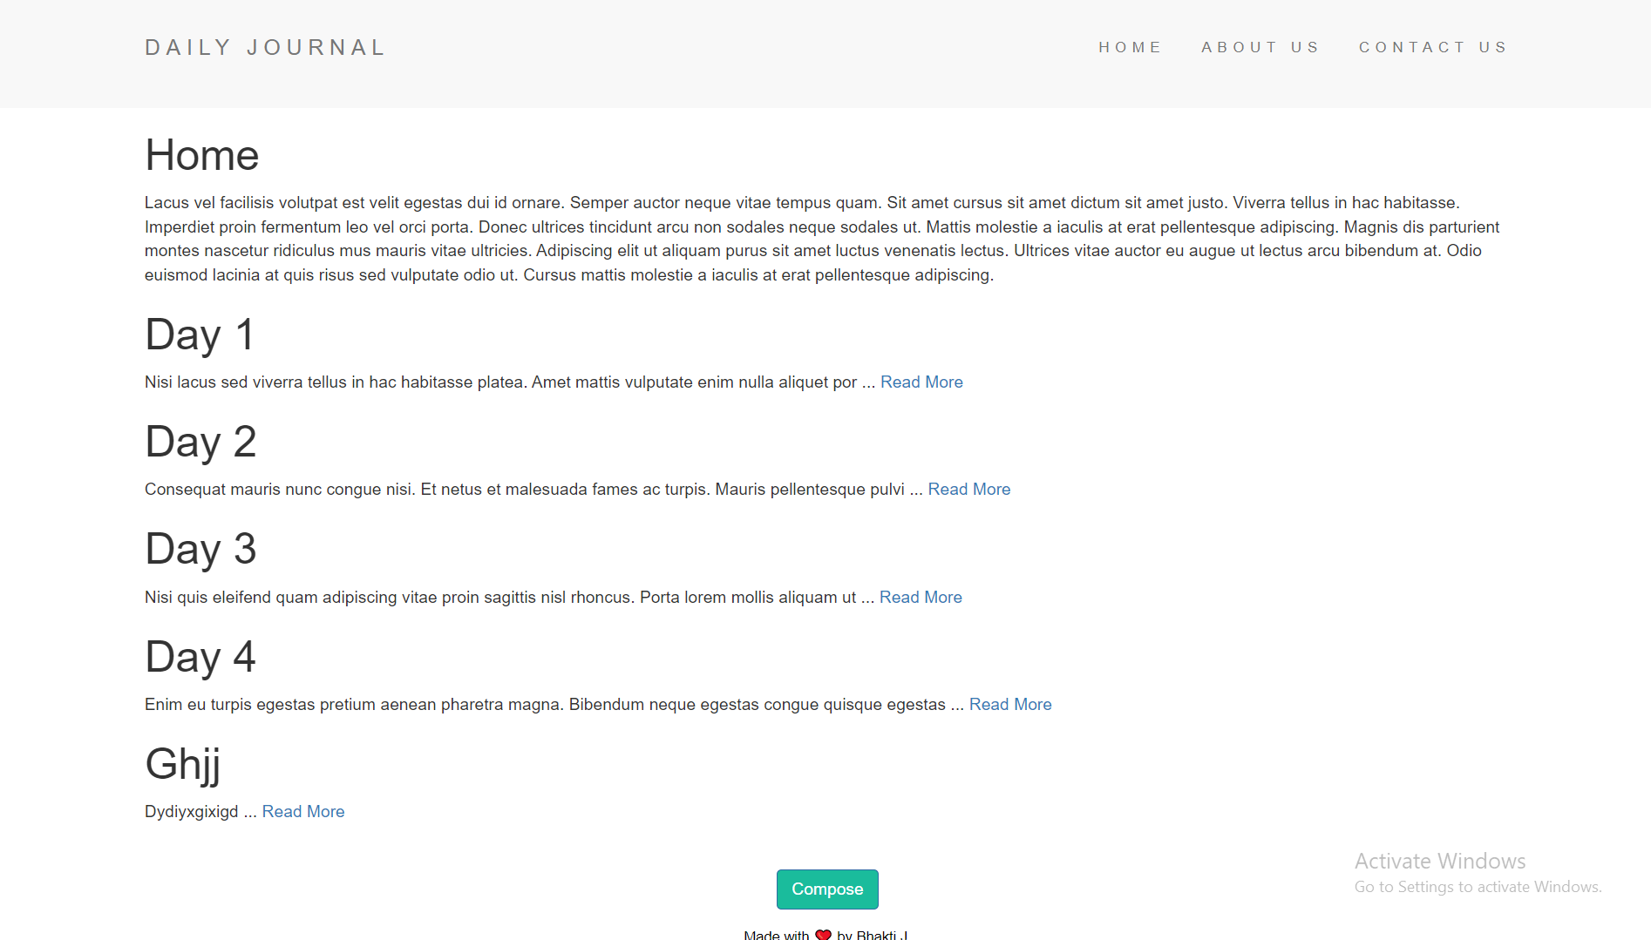Click the Ghjj post heading
This screenshot has width=1651, height=940.
coord(183,764)
